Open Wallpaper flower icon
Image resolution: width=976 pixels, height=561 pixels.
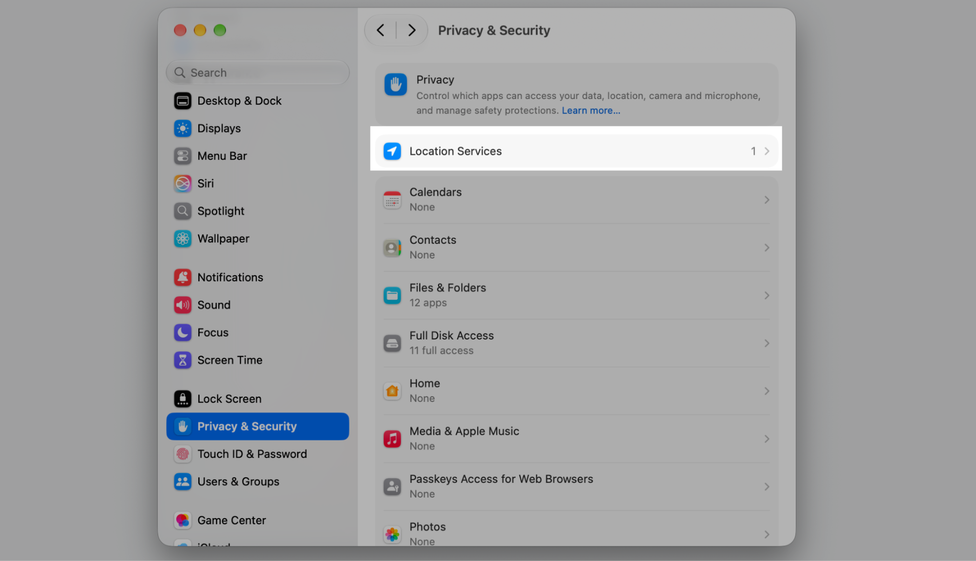pyautogui.click(x=183, y=239)
